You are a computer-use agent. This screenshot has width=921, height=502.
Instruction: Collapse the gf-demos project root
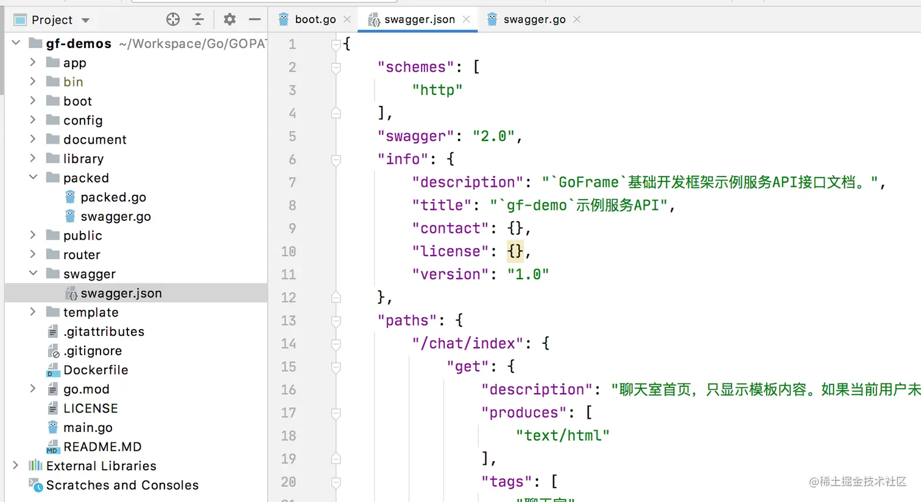[16, 43]
